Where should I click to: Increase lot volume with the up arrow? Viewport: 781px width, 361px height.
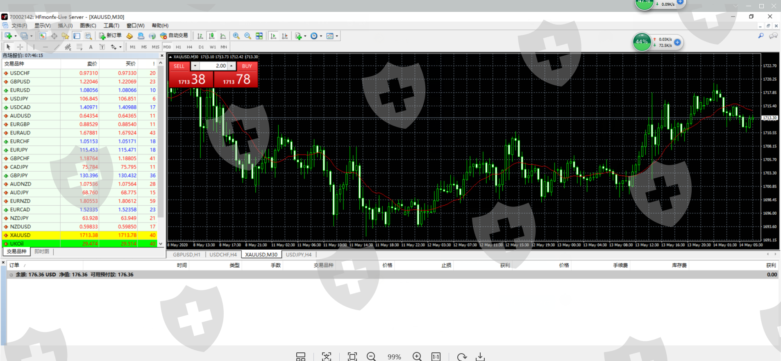tap(232, 66)
